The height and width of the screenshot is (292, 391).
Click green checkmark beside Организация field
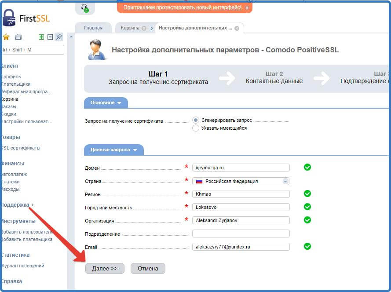(307, 220)
